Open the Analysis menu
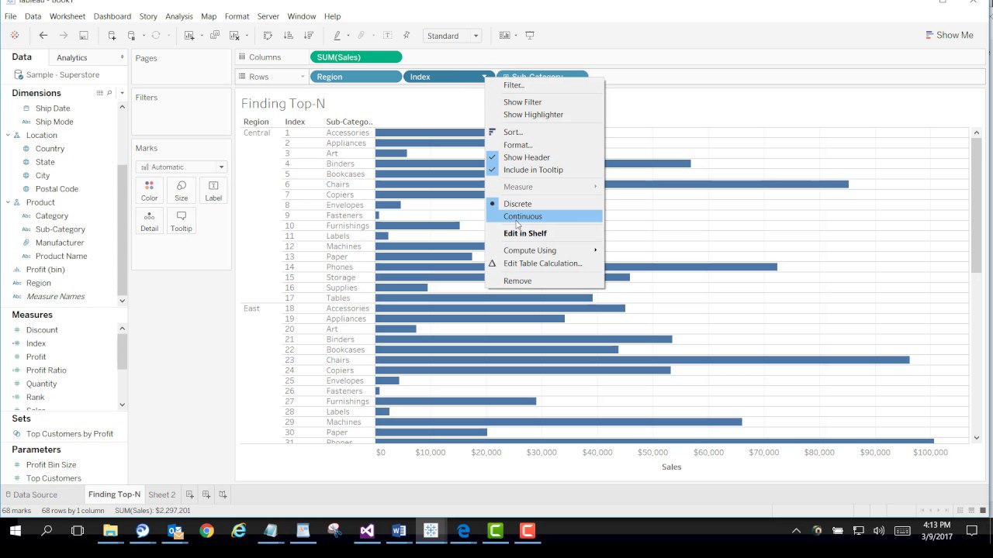The image size is (993, 558). 179,16
